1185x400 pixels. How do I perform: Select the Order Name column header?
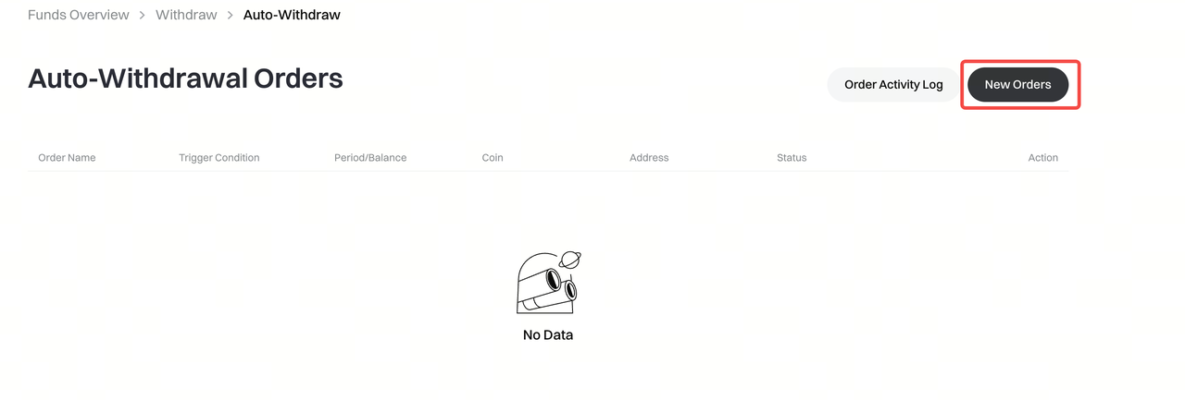tap(67, 158)
